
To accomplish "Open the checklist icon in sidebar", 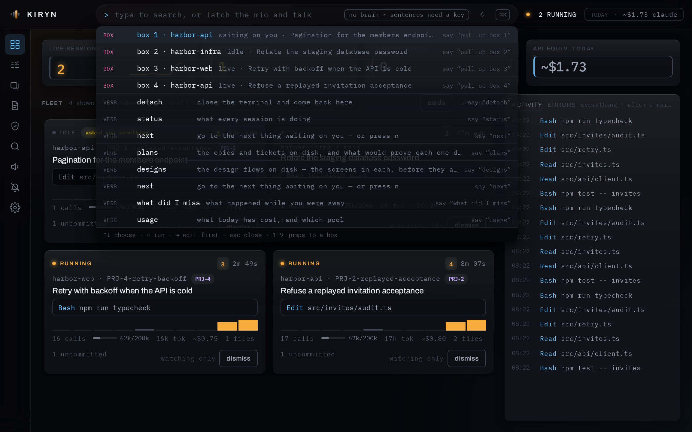I will point(15,65).
